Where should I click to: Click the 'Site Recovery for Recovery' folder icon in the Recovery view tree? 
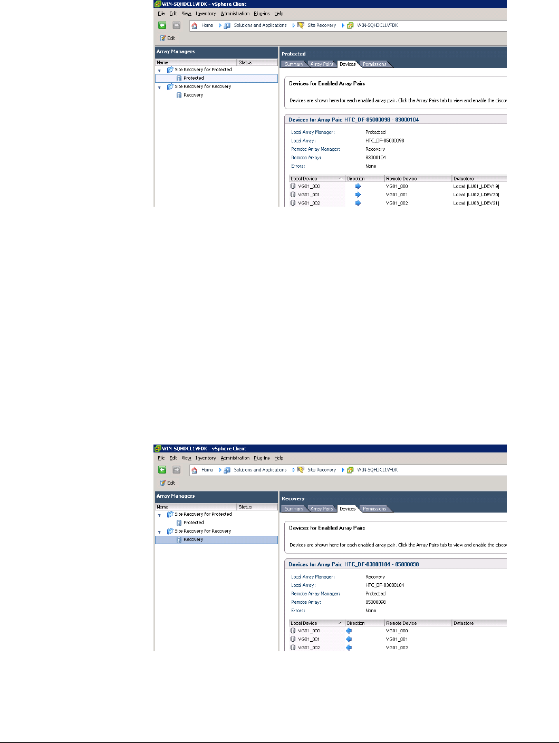pyautogui.click(x=170, y=531)
